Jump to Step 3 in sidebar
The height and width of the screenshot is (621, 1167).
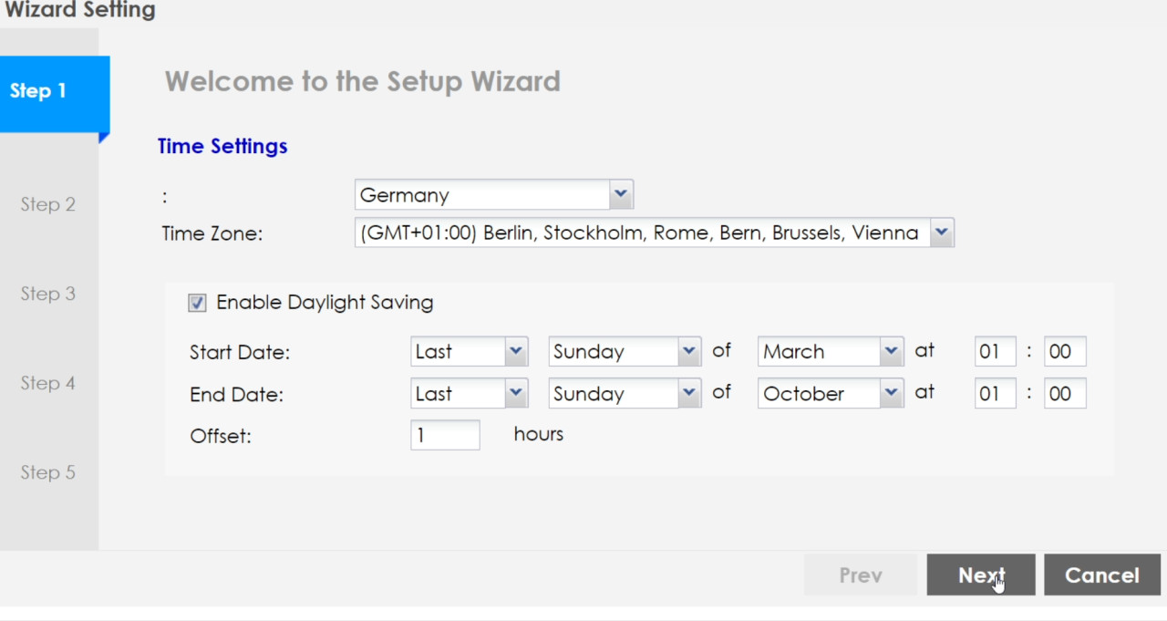click(47, 294)
